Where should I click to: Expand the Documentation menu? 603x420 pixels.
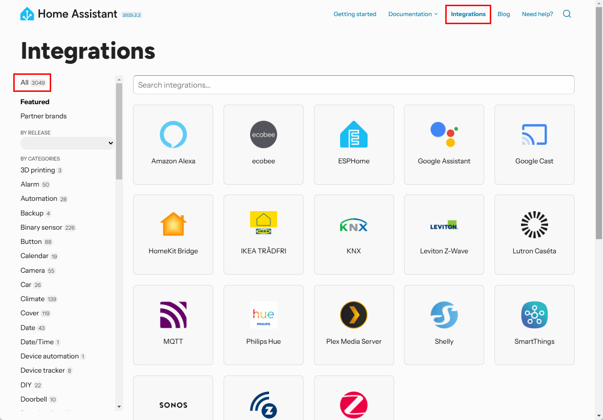[413, 14]
